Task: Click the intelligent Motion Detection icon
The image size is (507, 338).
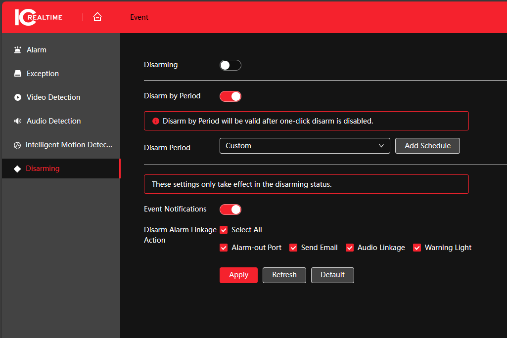Action: pos(17,145)
